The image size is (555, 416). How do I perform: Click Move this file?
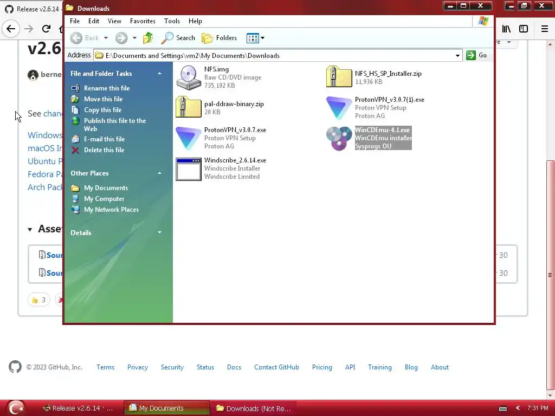tap(104, 99)
